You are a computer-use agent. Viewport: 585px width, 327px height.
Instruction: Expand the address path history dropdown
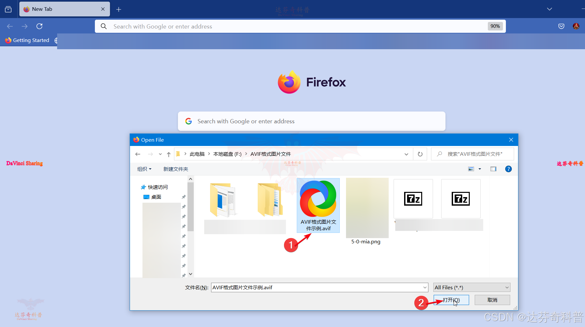[406, 154]
